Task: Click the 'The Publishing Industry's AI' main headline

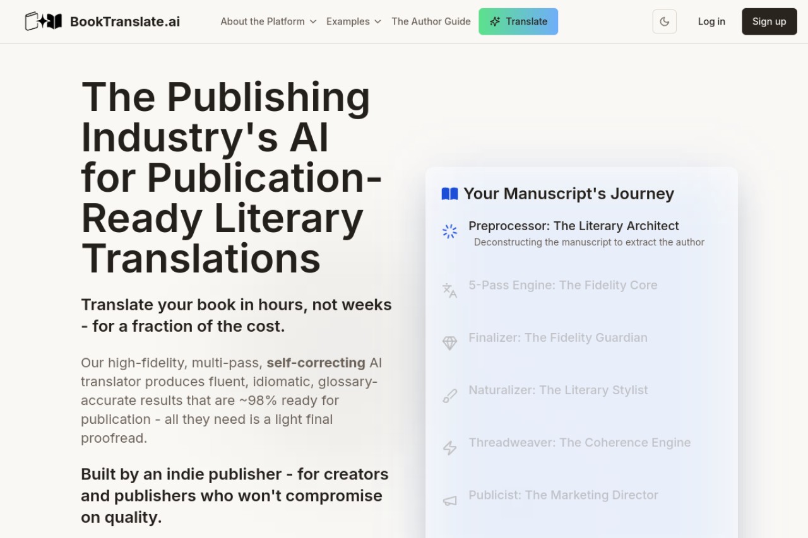Action: click(x=232, y=178)
